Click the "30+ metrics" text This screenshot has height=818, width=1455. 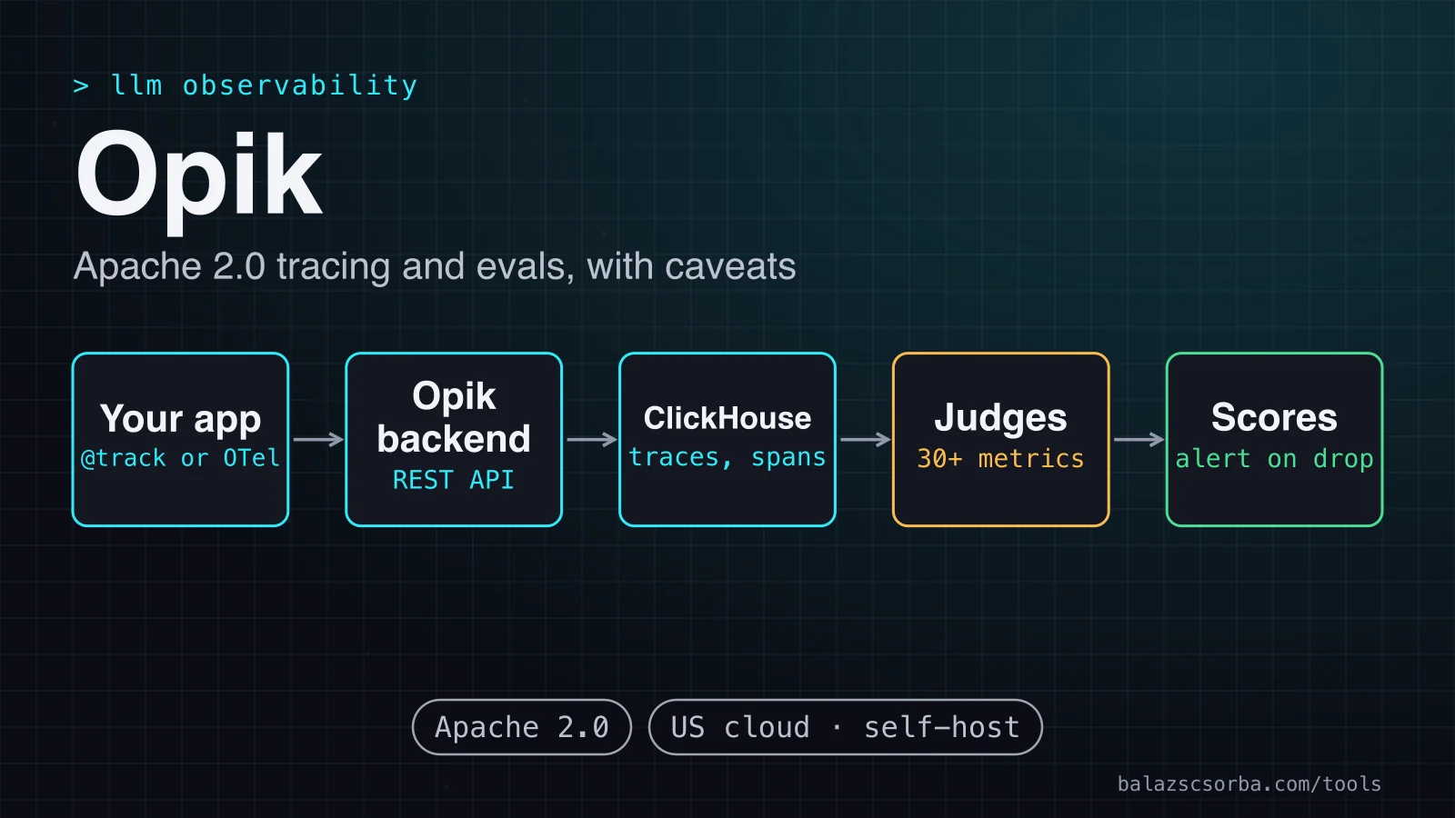tap(1000, 458)
